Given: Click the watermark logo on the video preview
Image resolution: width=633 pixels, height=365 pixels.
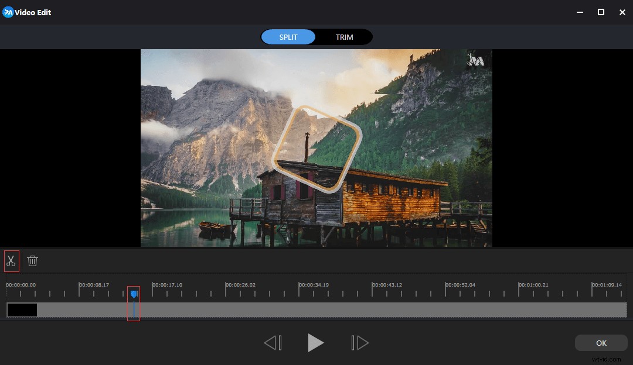Looking at the screenshot, I should click(476, 59).
